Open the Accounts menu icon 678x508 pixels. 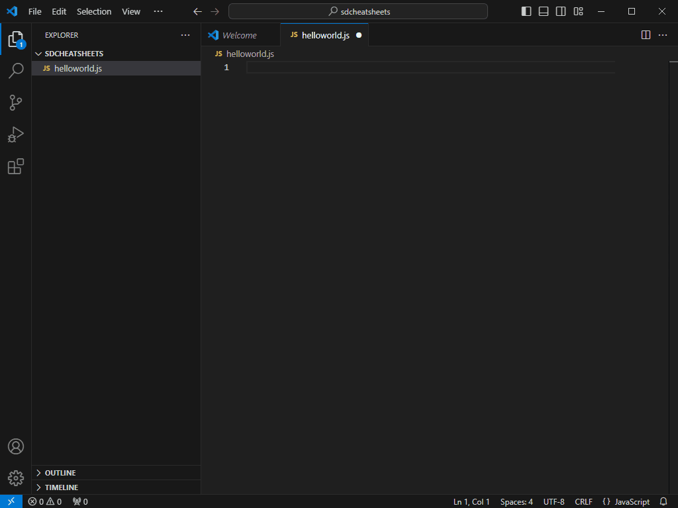tap(16, 446)
